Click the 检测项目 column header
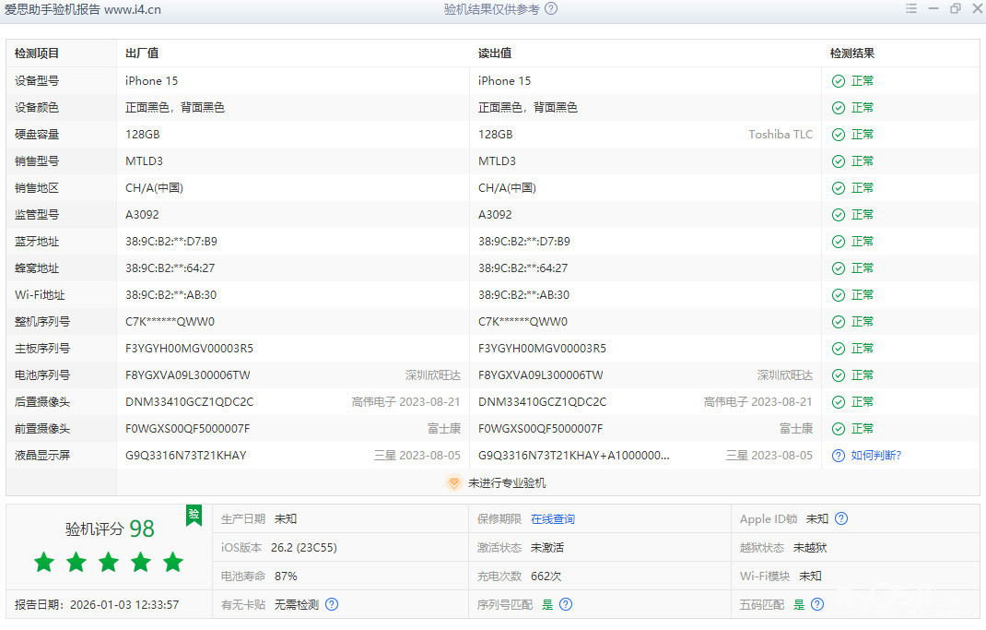This screenshot has height=630, width=986. [37, 53]
